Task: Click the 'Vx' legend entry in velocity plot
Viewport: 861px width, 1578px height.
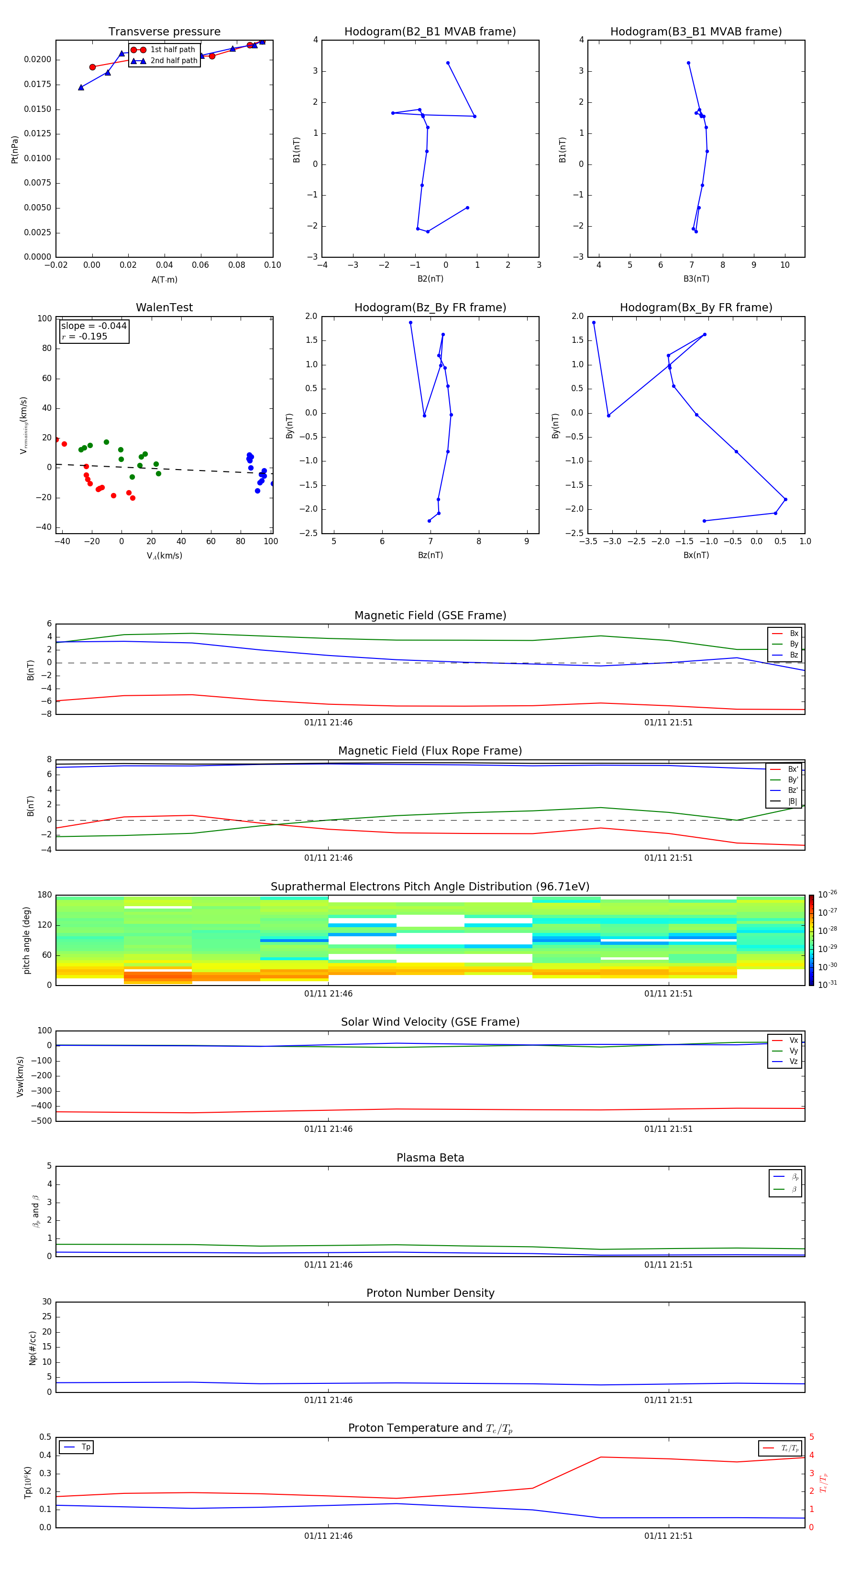Action: click(785, 1040)
